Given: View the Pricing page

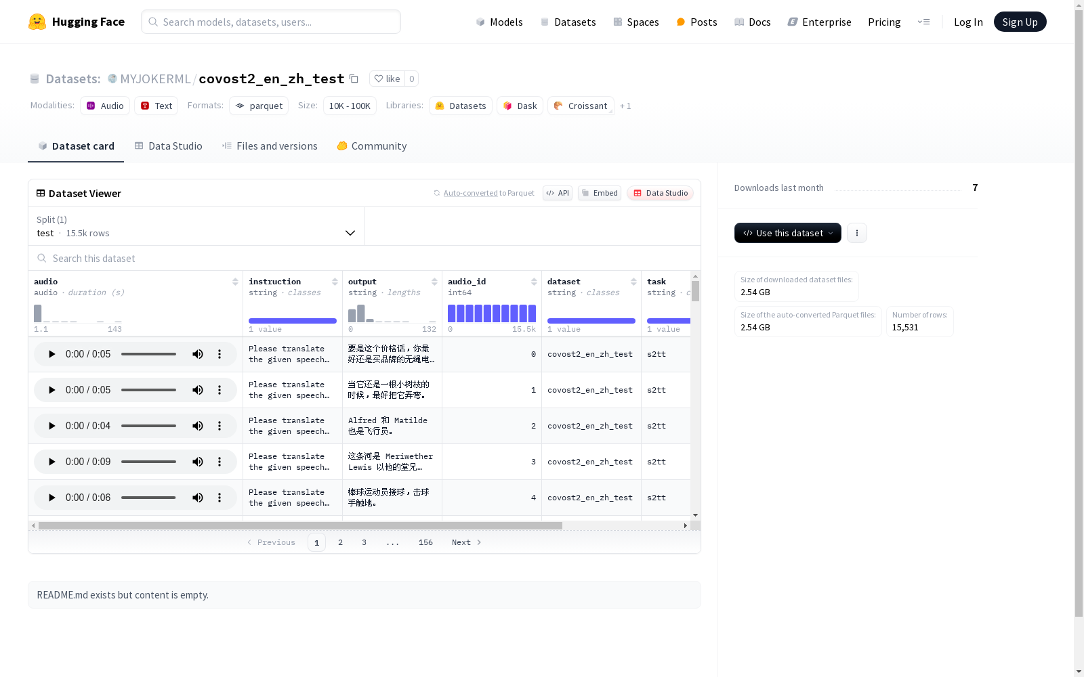Looking at the screenshot, I should 884,22.
